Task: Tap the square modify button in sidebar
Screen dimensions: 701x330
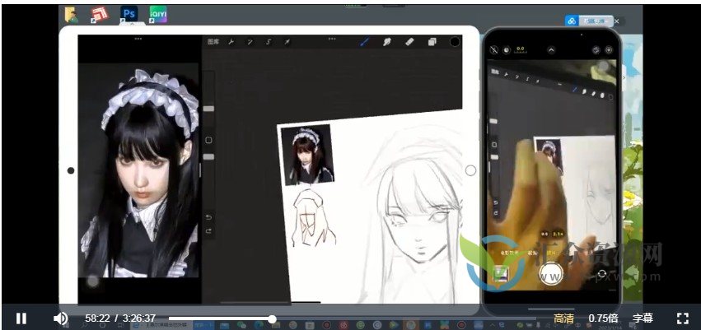Action: point(208,140)
